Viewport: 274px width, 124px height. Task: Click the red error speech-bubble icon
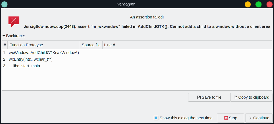[x=14, y=21]
